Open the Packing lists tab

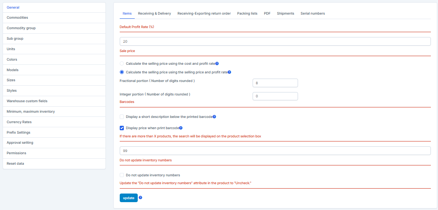pyautogui.click(x=247, y=13)
